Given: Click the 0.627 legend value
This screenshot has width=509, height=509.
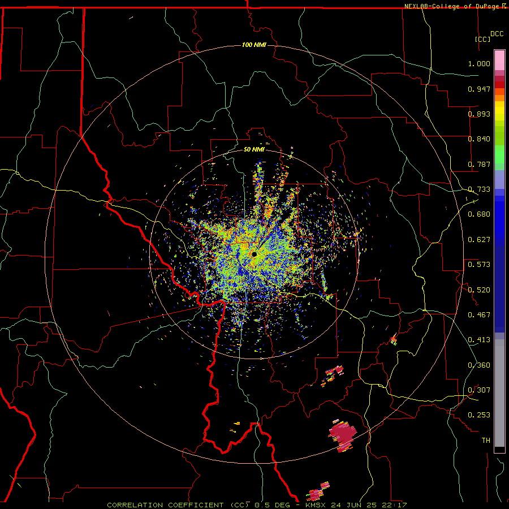Looking at the screenshot, I should [x=479, y=240].
